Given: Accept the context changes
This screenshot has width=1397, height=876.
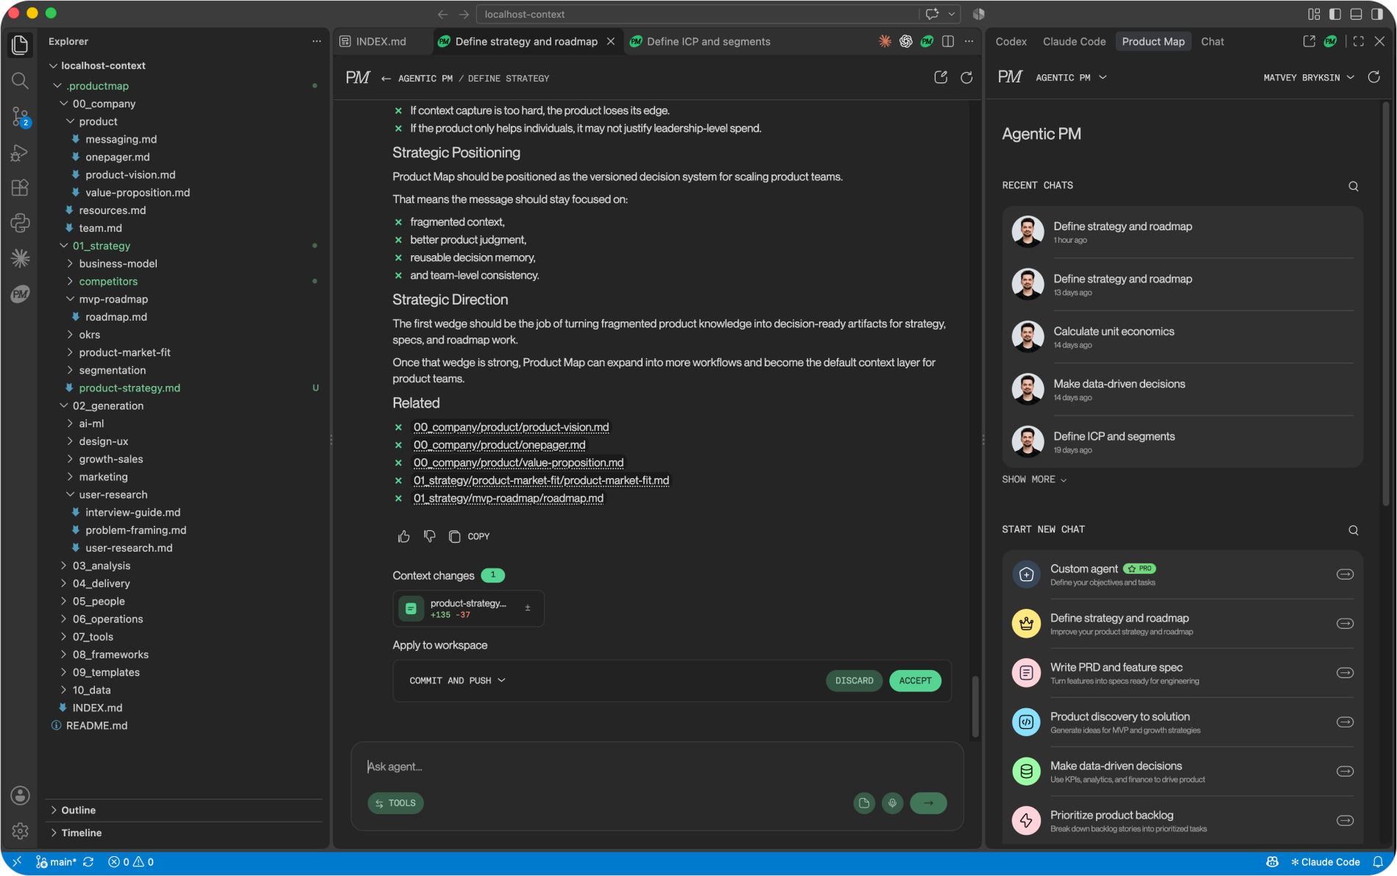Looking at the screenshot, I should click(x=915, y=680).
